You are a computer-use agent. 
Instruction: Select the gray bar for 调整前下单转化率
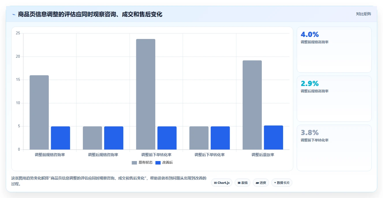tap(146, 94)
